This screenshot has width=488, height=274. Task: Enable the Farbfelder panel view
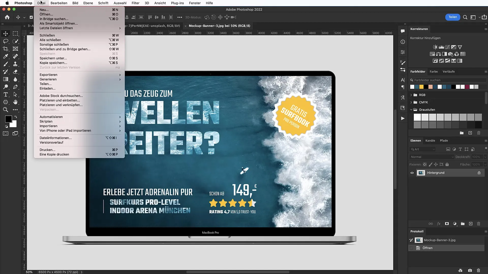click(x=418, y=71)
